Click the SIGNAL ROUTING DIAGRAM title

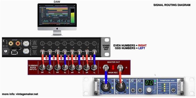point(172,5)
